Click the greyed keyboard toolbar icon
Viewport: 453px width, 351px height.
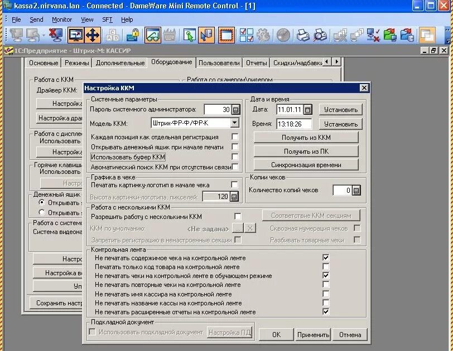(x=169, y=36)
